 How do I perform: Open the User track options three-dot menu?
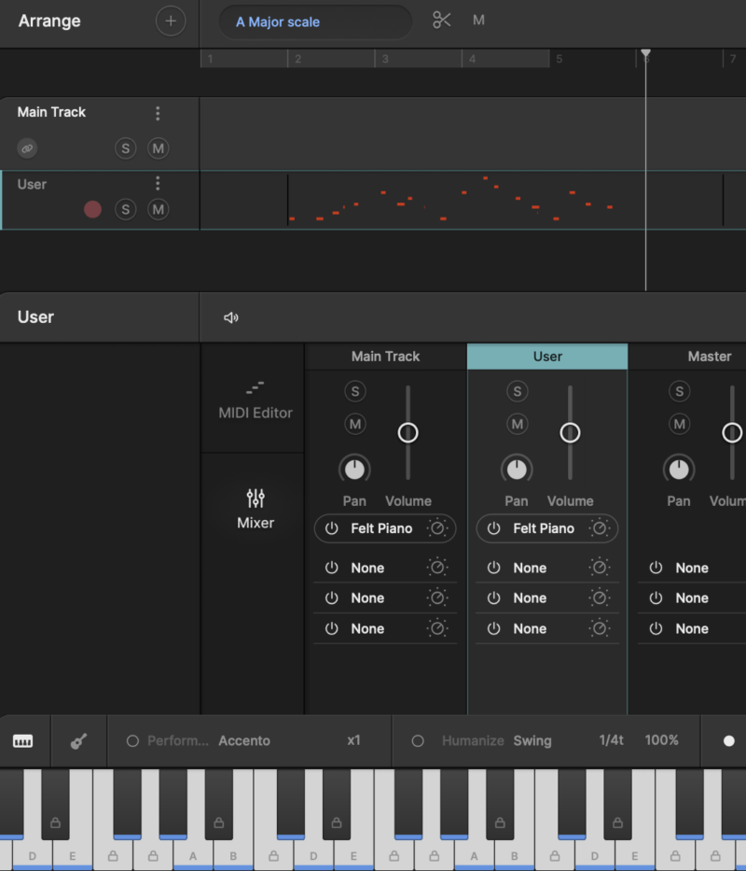tap(158, 184)
